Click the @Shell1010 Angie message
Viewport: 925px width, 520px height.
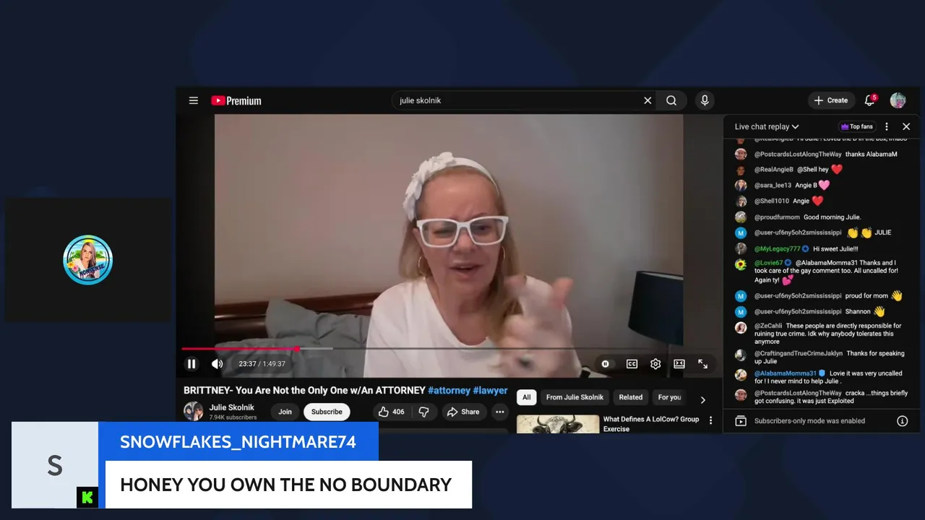point(822,201)
